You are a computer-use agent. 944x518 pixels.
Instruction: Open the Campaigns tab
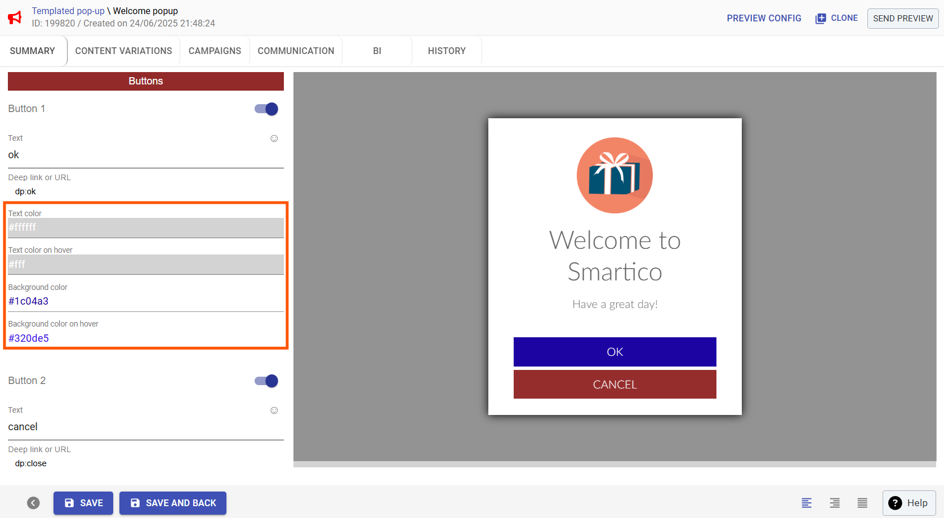click(x=215, y=51)
